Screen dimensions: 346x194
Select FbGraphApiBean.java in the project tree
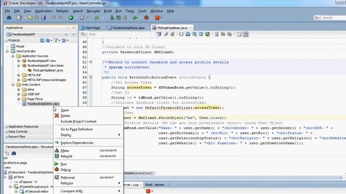tap(48, 71)
